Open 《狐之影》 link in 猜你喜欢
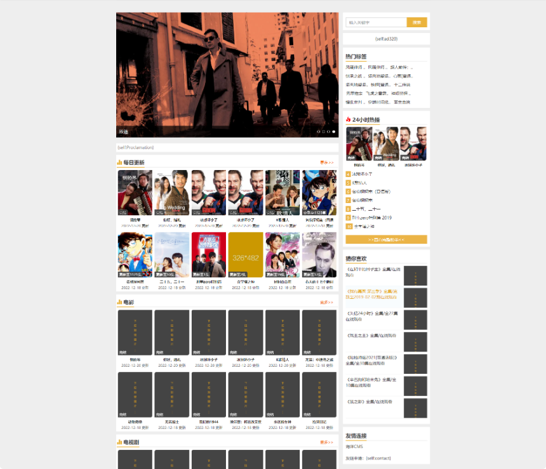The width and height of the screenshot is (546, 469). click(369, 402)
